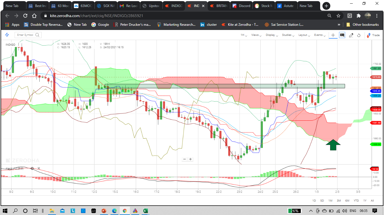Open the Apps bookmarks shortcut
Image resolution: width=384 pixels, height=215 pixels.
click(12, 25)
